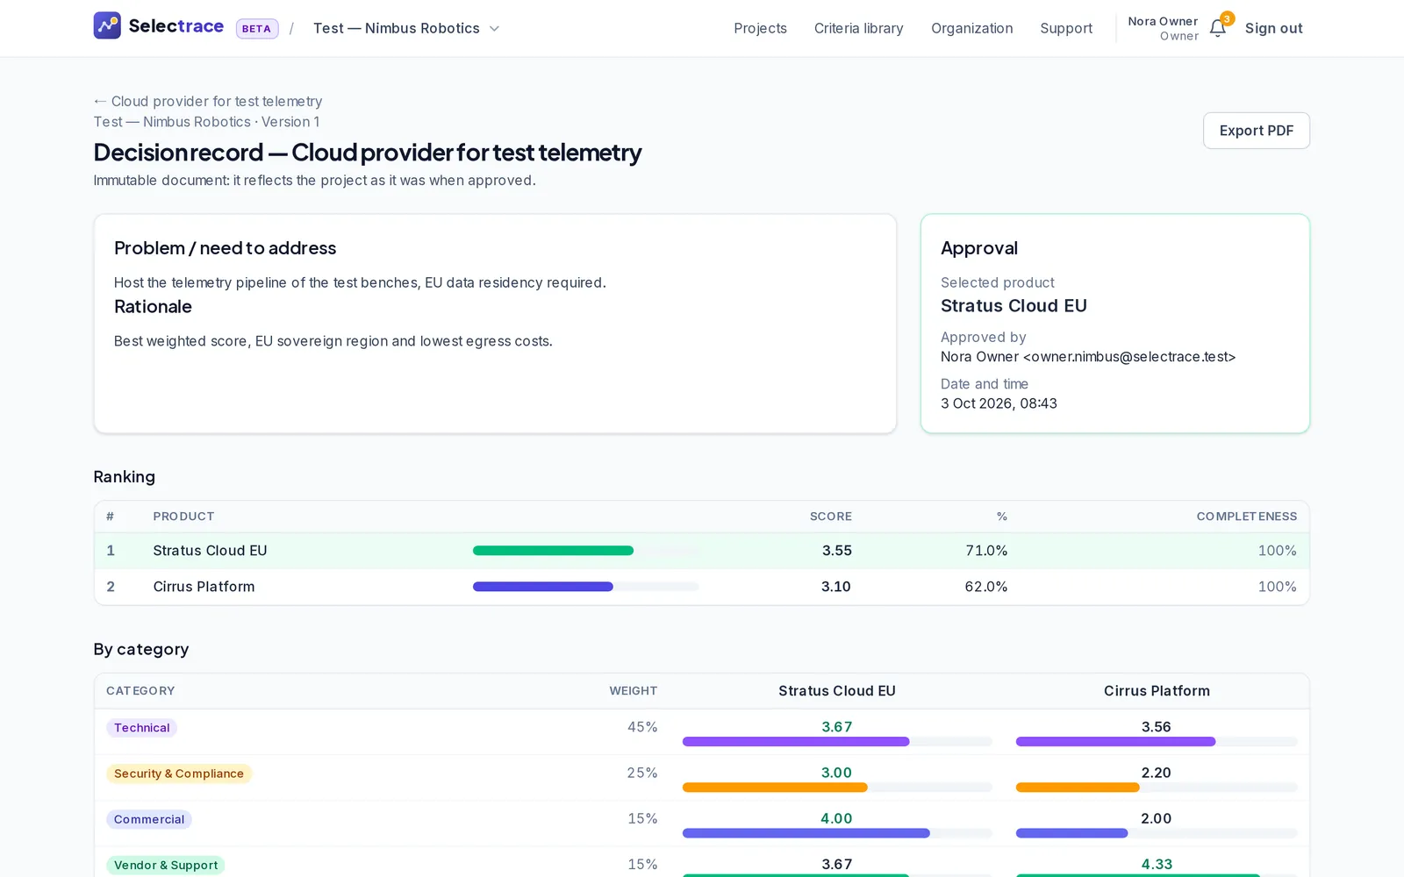Click the Security & Compliance category tag
The image size is (1404, 877).
(x=179, y=774)
